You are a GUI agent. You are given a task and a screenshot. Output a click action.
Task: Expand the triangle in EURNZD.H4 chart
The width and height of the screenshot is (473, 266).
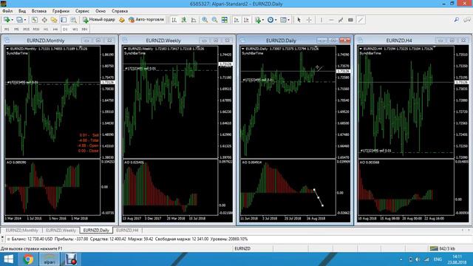coord(361,49)
